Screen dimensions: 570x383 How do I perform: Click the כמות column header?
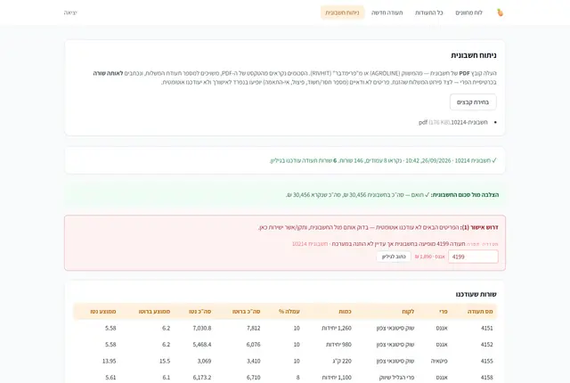click(345, 312)
